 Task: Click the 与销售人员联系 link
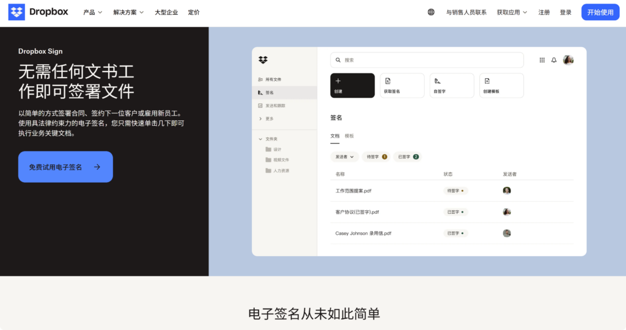(466, 12)
